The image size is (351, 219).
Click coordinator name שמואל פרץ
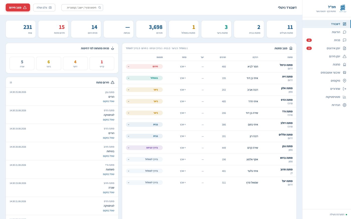click(x=252, y=182)
